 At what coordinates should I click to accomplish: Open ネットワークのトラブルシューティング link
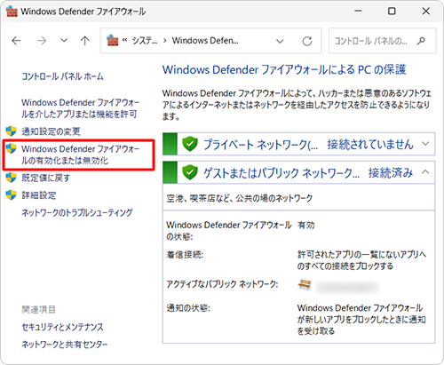[x=77, y=212]
